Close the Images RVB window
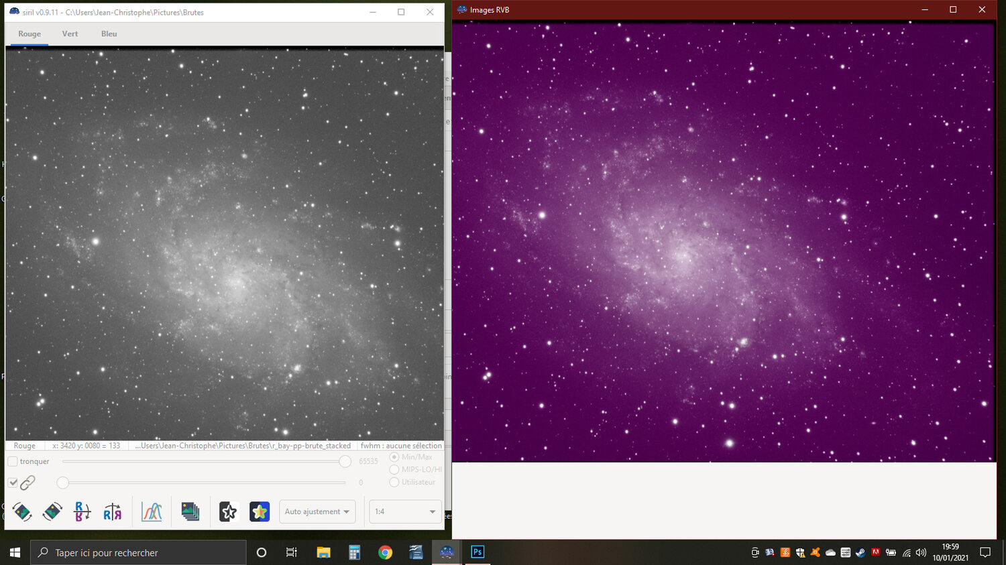 pyautogui.click(x=982, y=10)
